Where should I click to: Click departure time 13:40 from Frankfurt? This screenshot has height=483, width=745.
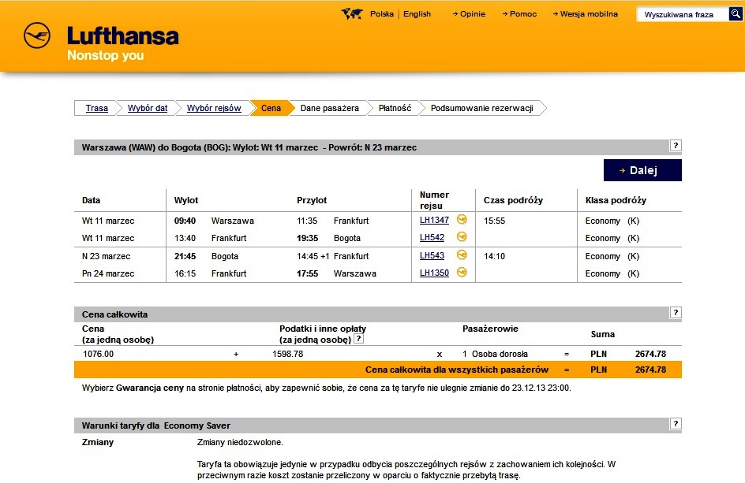pos(185,238)
